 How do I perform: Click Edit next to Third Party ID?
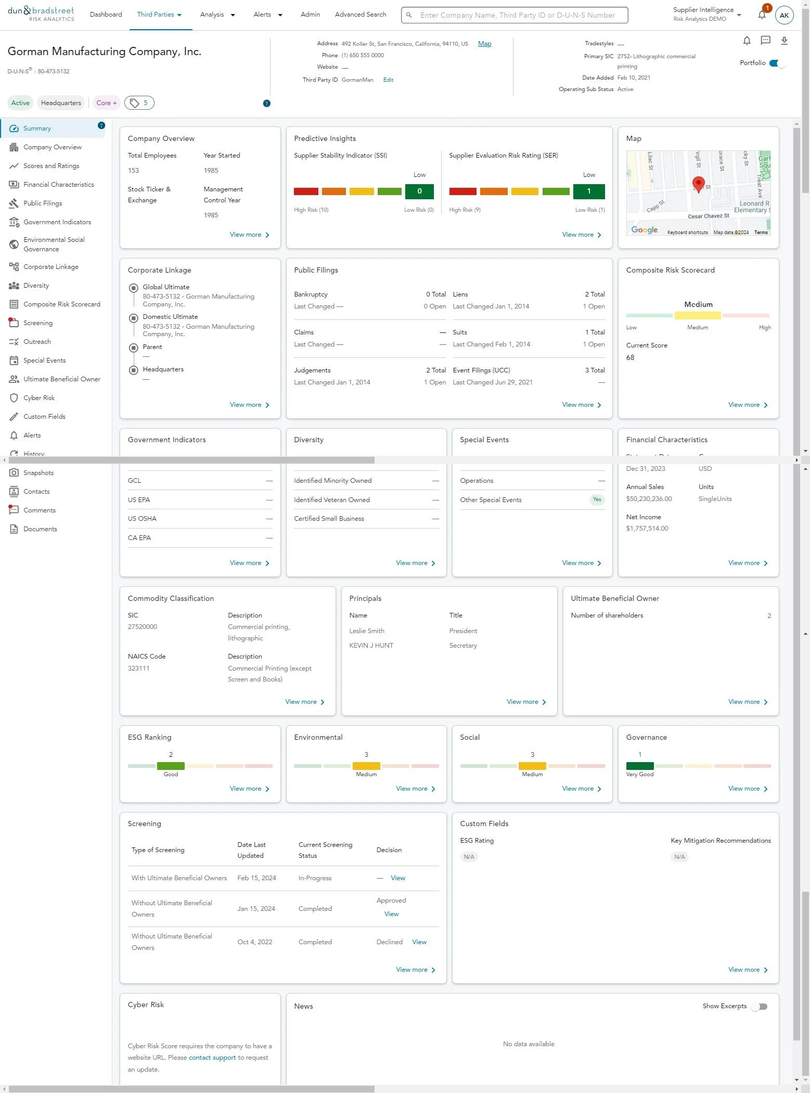pos(388,80)
